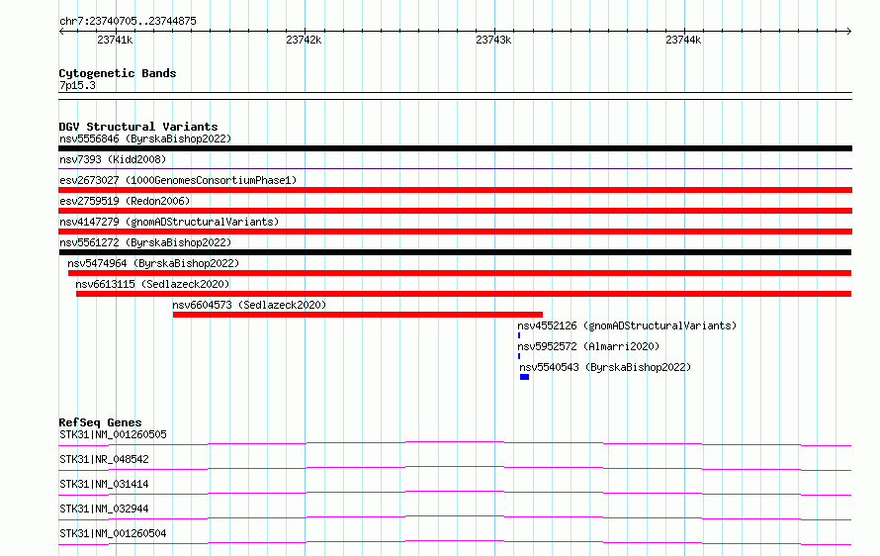Select the black bar under nsv5561272
The width and height of the screenshot is (880, 556).
coord(455,252)
